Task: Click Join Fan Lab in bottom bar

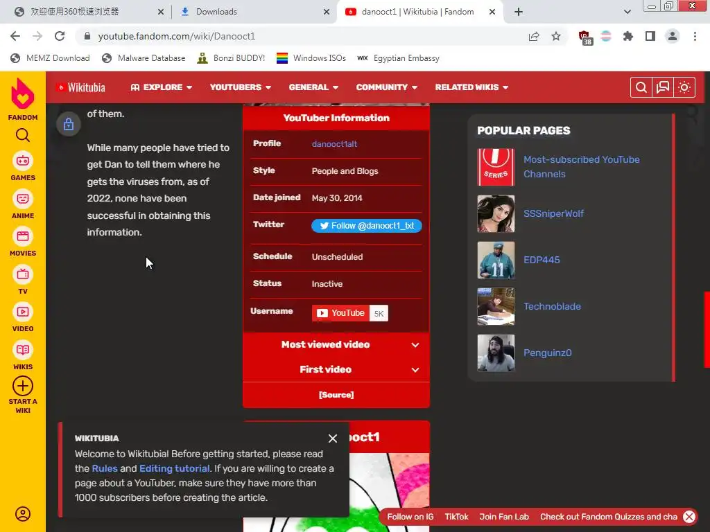Action: pos(504,517)
